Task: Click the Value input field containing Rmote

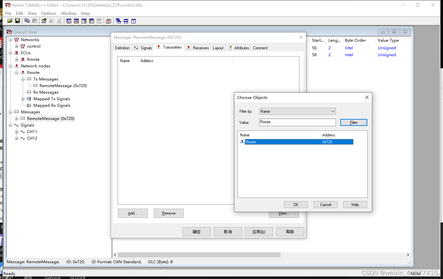Action: 297,122
